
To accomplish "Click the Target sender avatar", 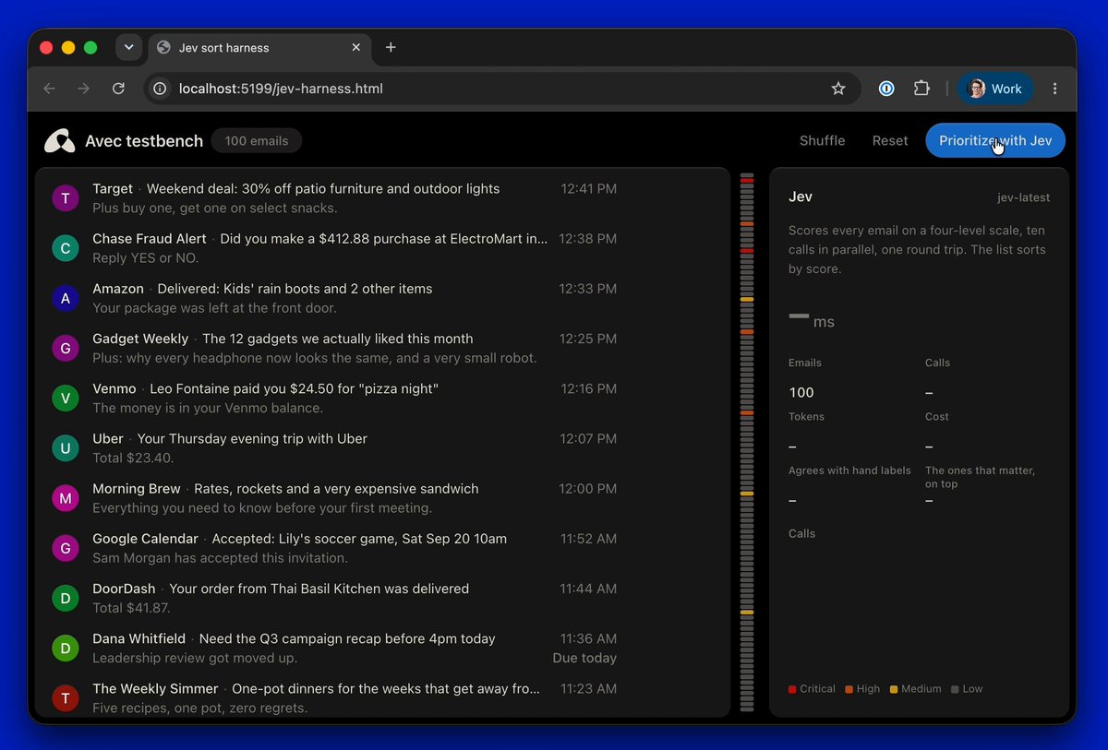I will pyautogui.click(x=65, y=198).
